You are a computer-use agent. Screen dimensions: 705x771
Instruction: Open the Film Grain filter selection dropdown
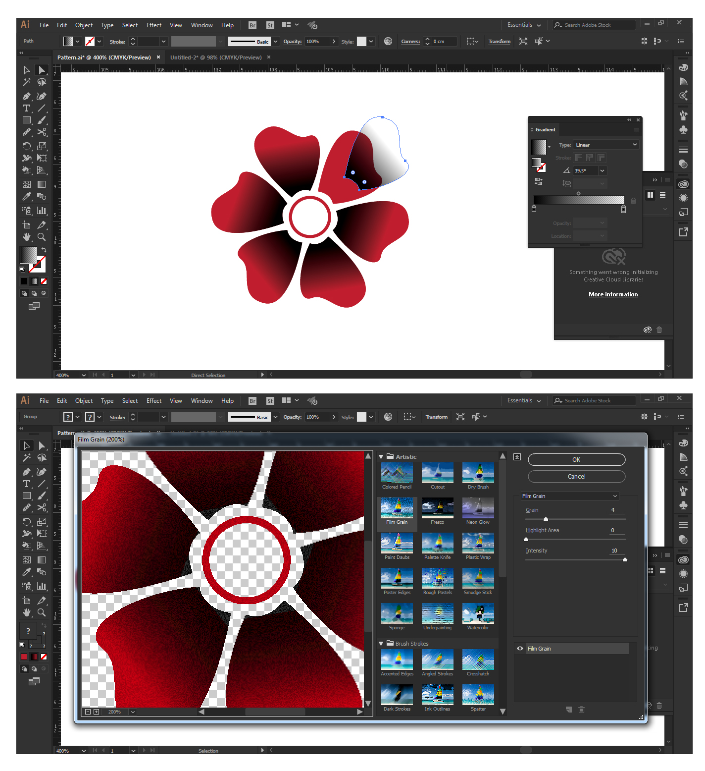pos(570,496)
